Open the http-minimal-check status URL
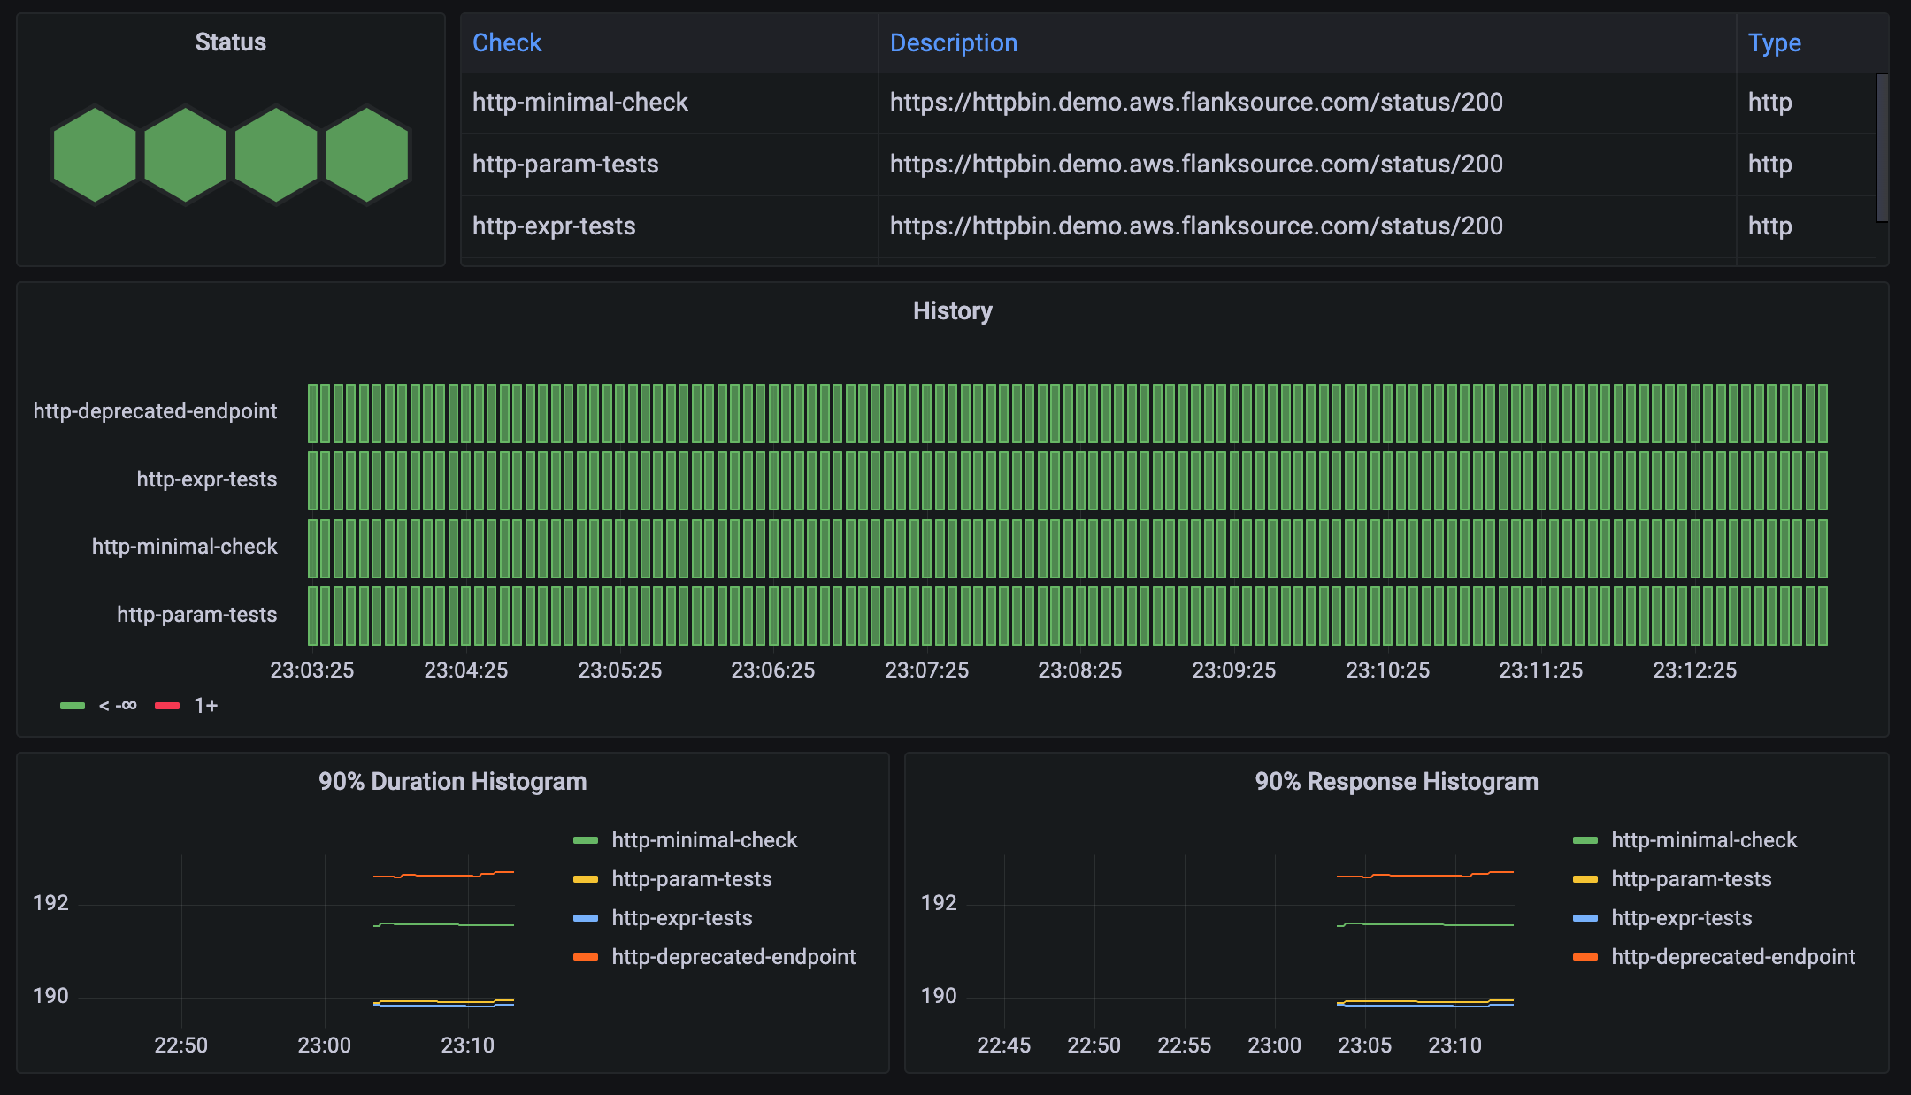Screen dimensions: 1911x1095 pyautogui.click(x=1194, y=102)
